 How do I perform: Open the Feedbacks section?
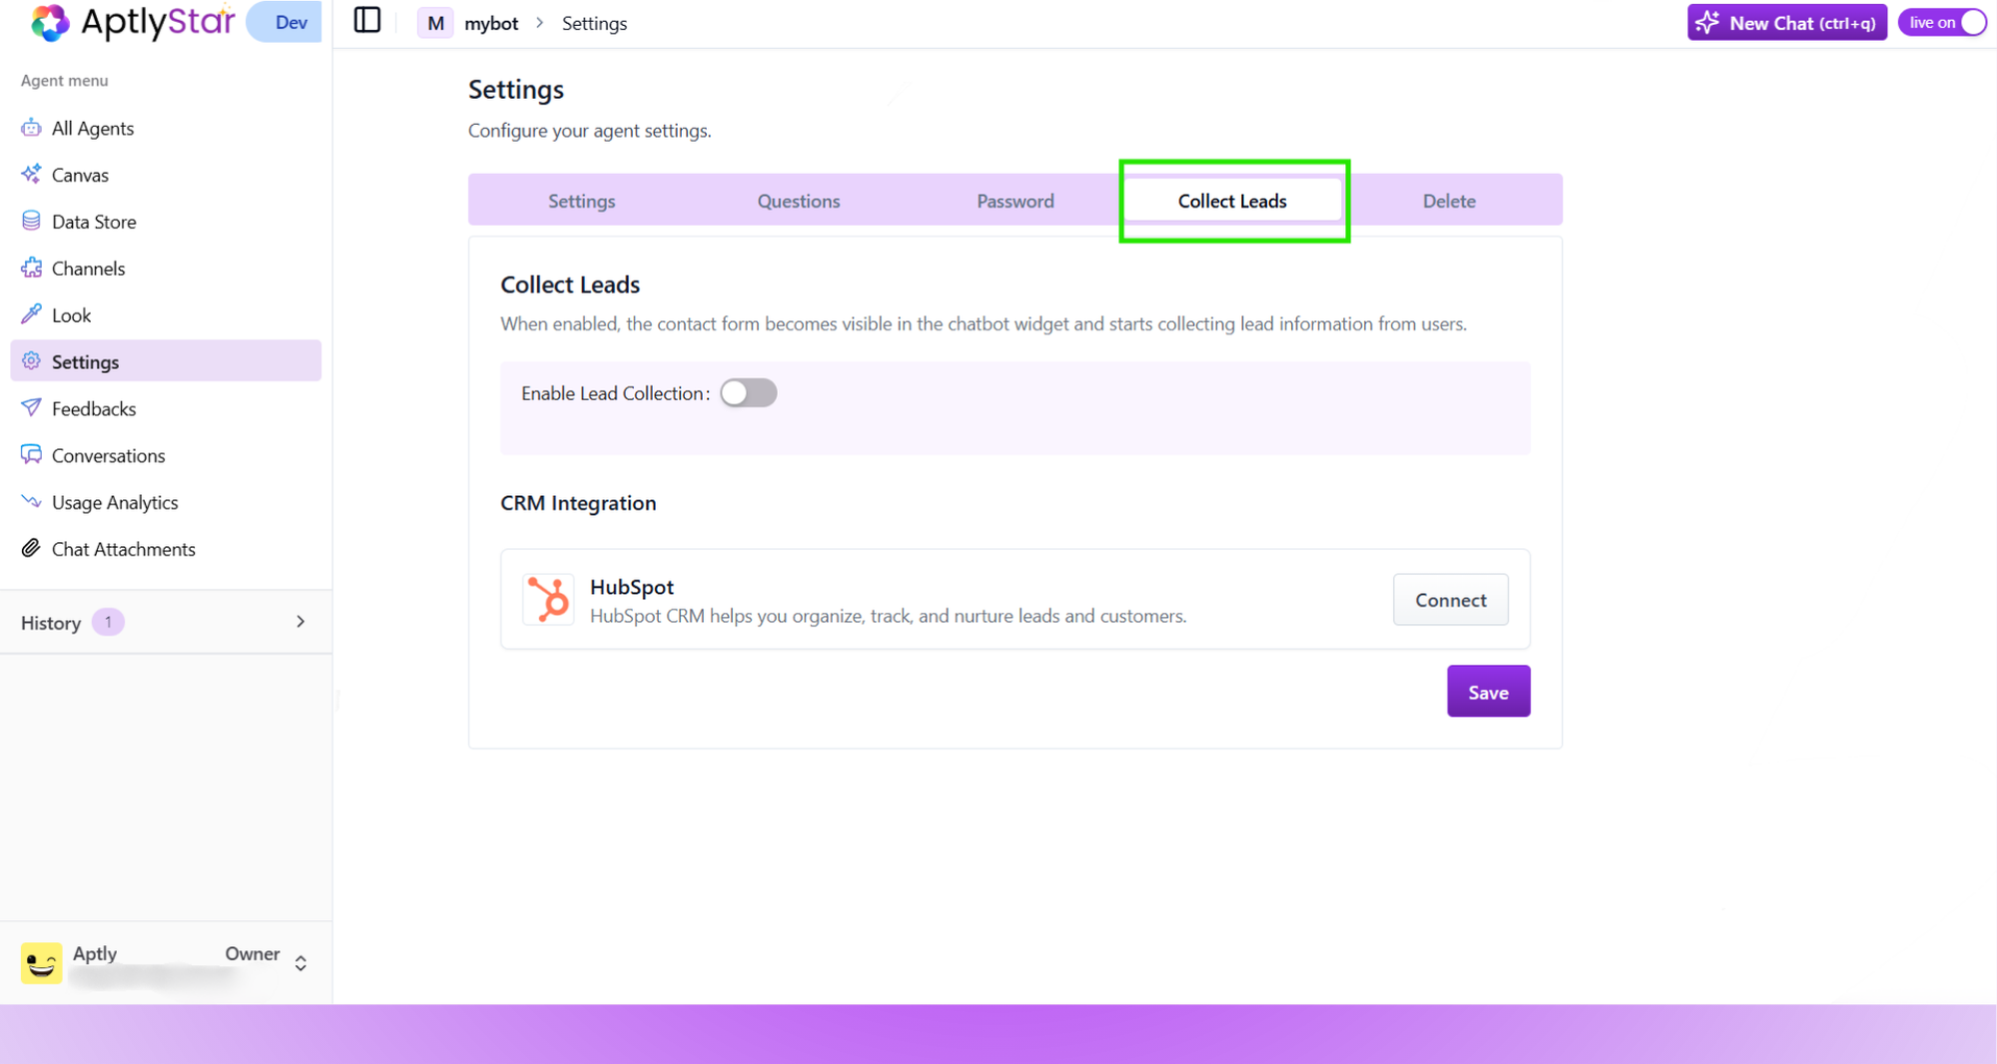pyautogui.click(x=93, y=408)
